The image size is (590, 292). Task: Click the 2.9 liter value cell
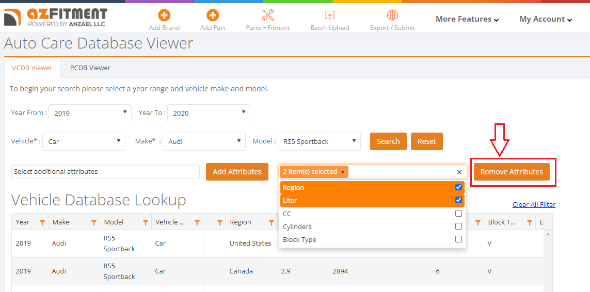(x=285, y=271)
